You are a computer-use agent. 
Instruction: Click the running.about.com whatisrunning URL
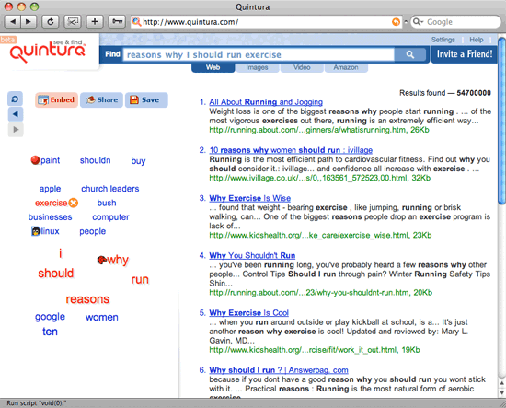tap(319, 130)
